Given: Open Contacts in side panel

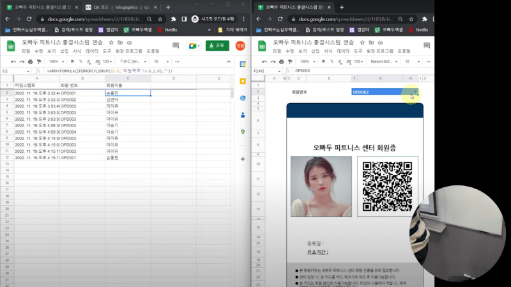Looking at the screenshot, I should pos(243,115).
